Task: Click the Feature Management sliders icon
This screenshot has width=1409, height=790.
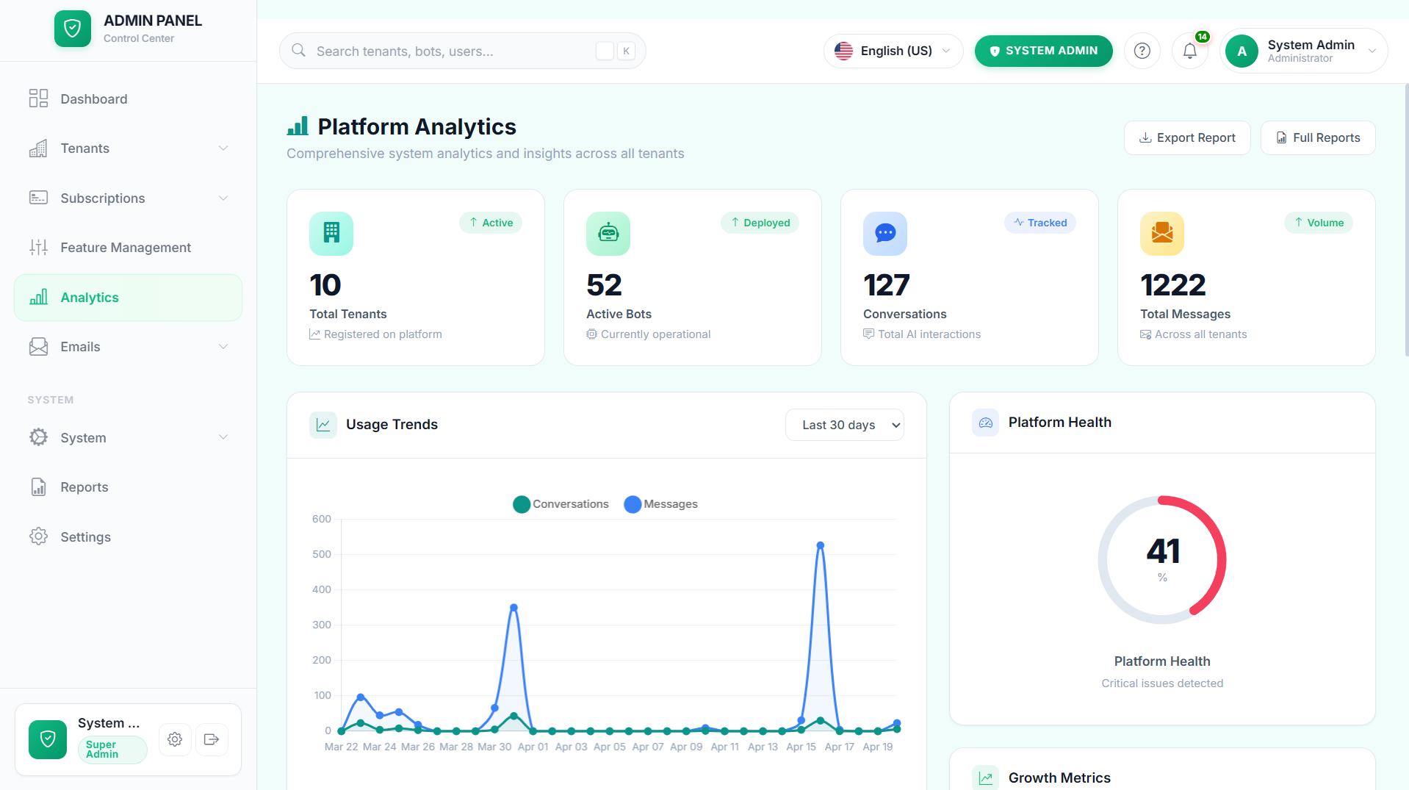Action: pyautogui.click(x=38, y=248)
